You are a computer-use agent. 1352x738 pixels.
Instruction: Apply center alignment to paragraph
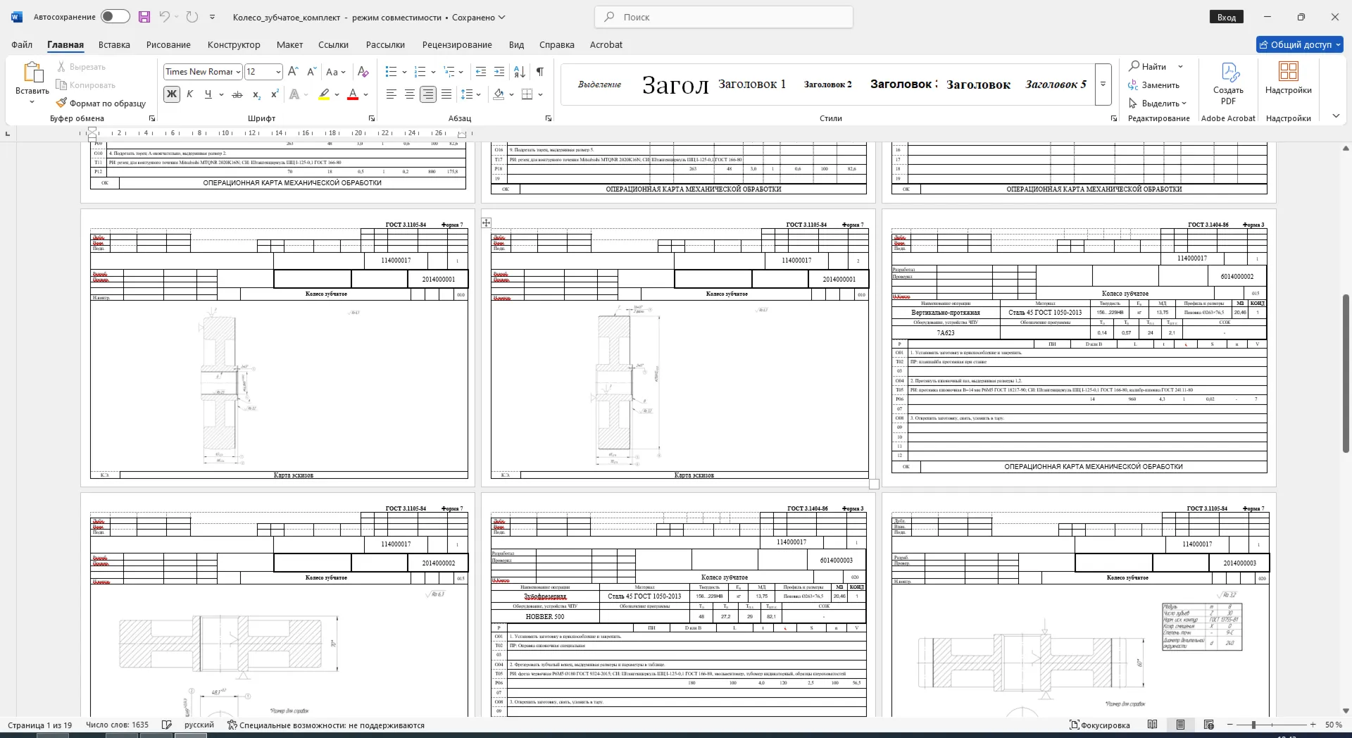[x=409, y=94]
